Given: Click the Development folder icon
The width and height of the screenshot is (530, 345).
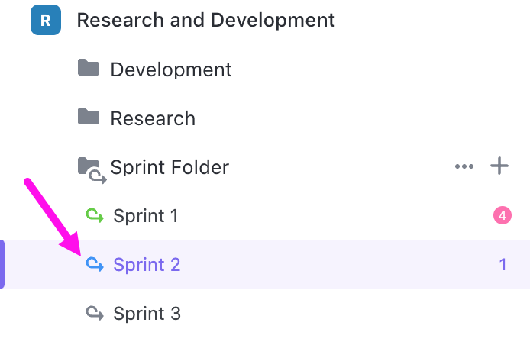Looking at the screenshot, I should 89,69.
